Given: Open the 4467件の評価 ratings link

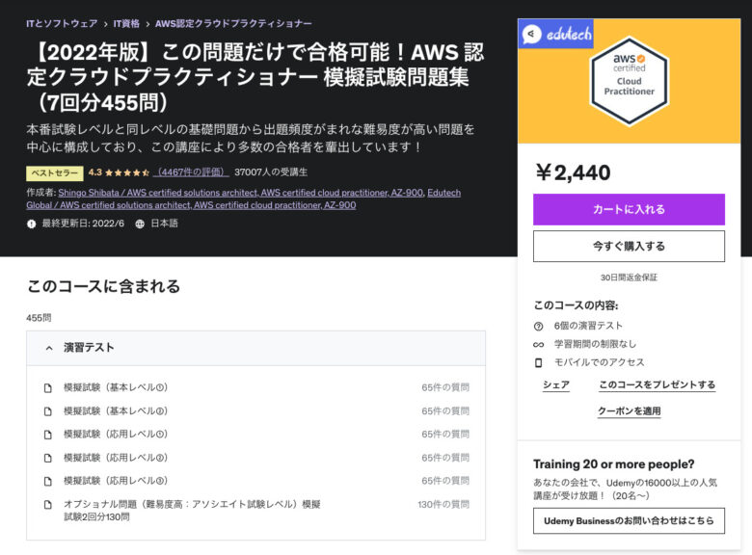Looking at the screenshot, I should coord(192,172).
